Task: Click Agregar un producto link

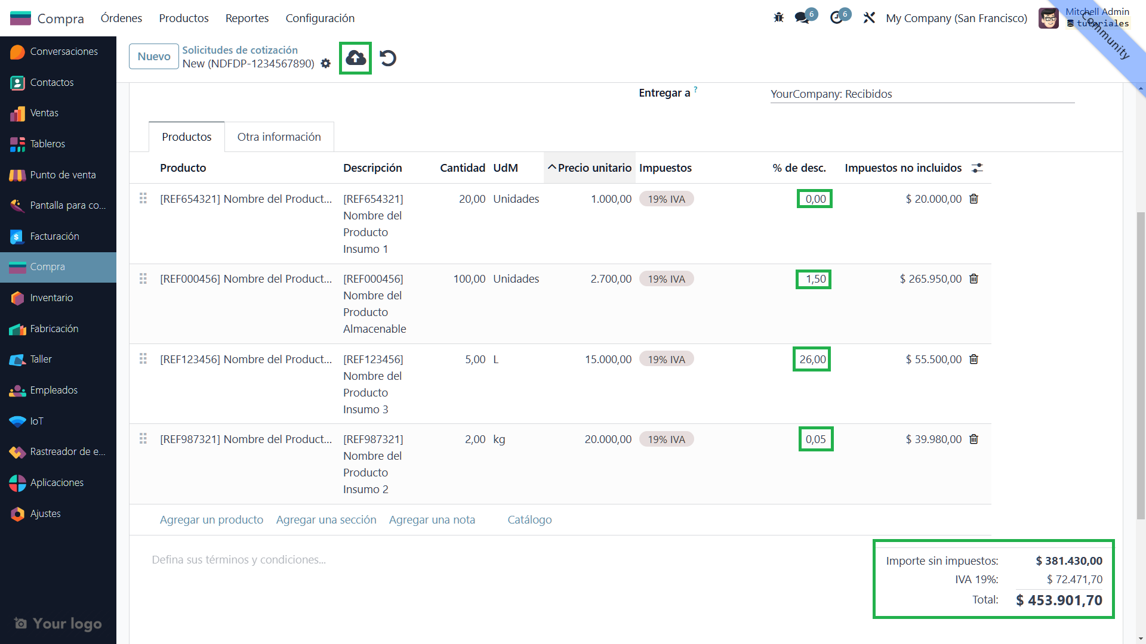Action: click(x=211, y=519)
